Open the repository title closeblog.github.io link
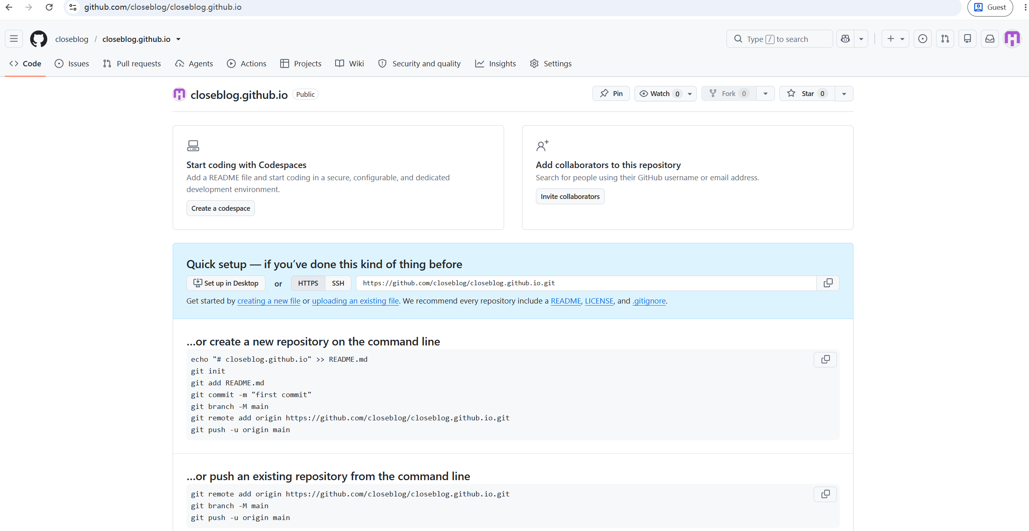Screen dimensions: 1029x531 [239, 95]
